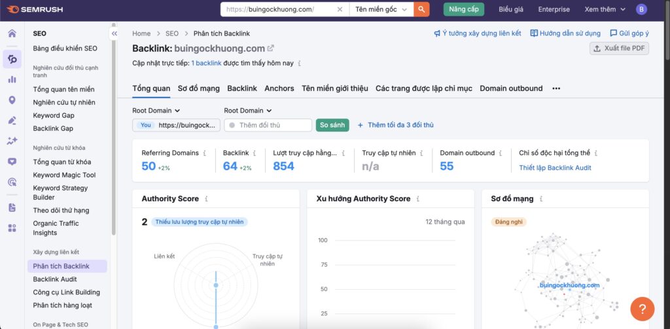
Task: Open the user avatar B menu
Action: click(641, 9)
